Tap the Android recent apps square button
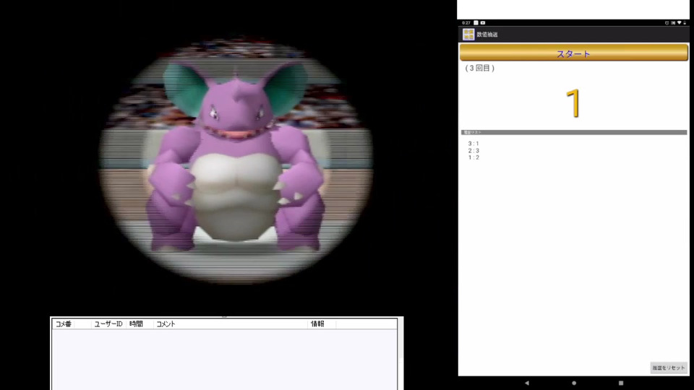The height and width of the screenshot is (390, 694). click(621, 383)
